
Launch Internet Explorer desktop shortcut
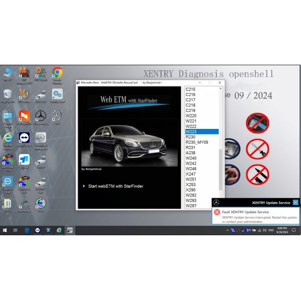[8, 138]
